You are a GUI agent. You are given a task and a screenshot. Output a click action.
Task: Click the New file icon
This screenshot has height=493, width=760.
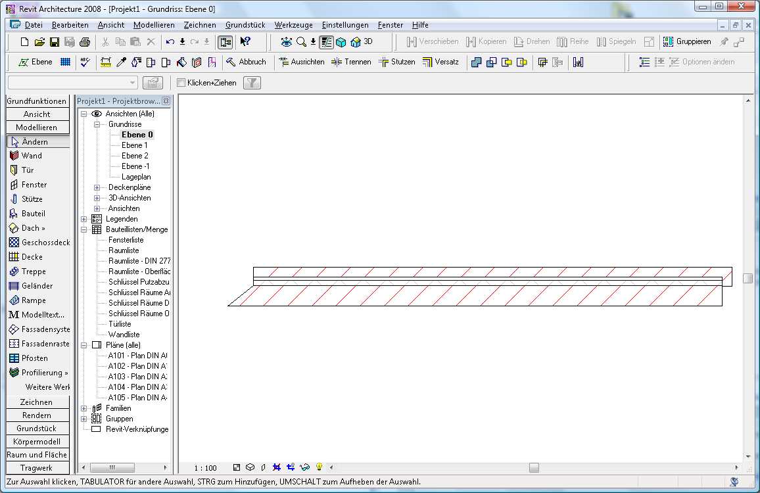click(x=24, y=42)
